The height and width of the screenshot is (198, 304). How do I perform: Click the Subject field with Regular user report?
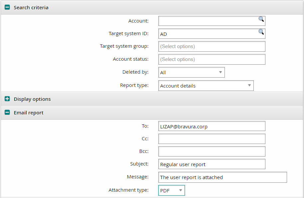212,164
